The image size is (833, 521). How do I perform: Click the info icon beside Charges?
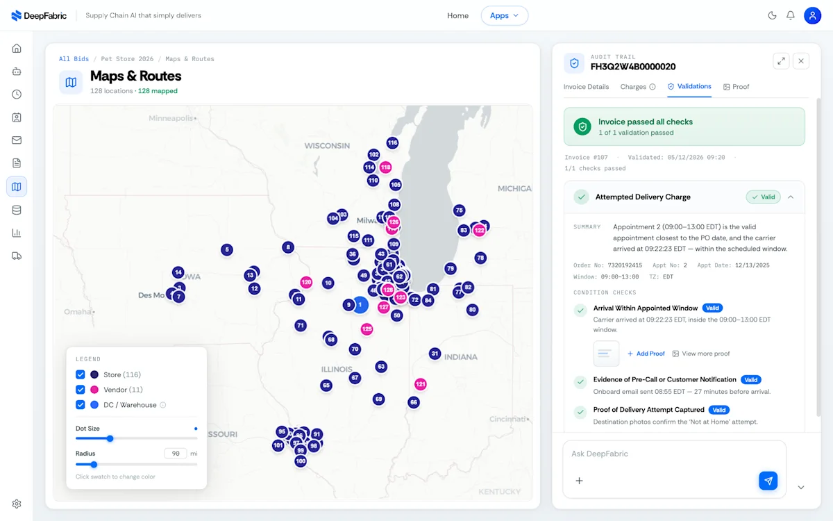(653, 87)
